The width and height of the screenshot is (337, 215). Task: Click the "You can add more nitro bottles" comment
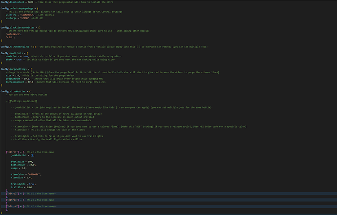(27, 95)
